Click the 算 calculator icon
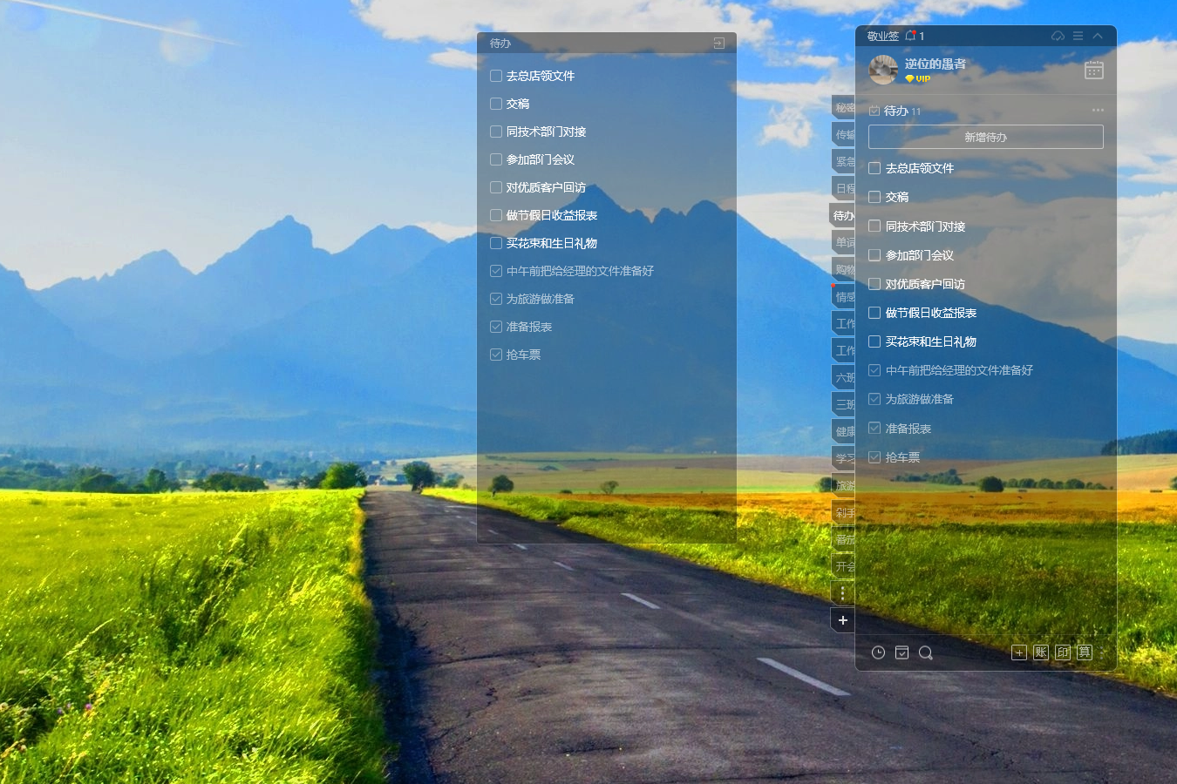The height and width of the screenshot is (784, 1177). coord(1084,652)
